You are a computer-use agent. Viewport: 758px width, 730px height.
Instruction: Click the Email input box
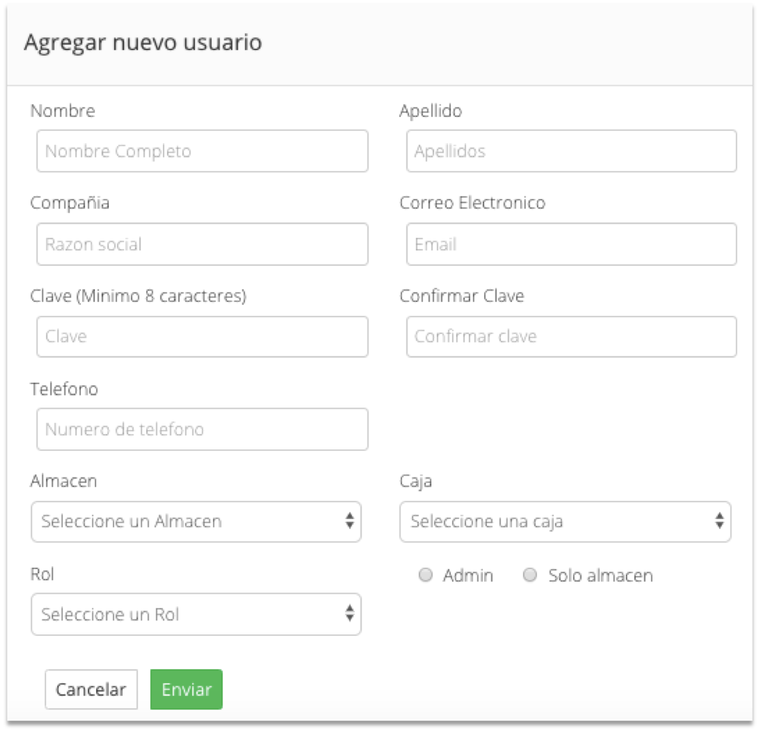point(572,244)
